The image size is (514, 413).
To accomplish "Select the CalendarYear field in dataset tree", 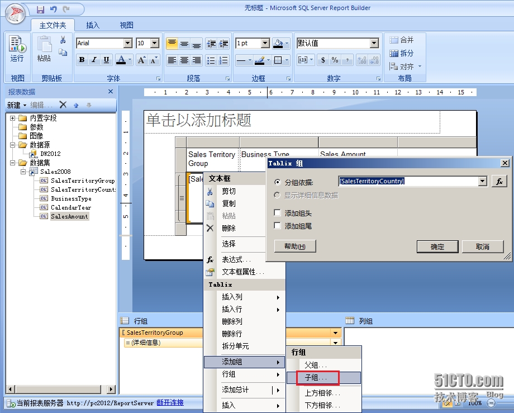I will pyautogui.click(x=71, y=207).
